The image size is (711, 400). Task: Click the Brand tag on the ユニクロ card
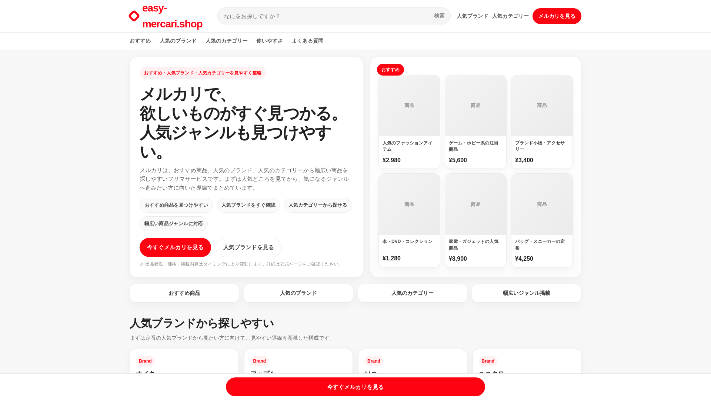click(488, 361)
